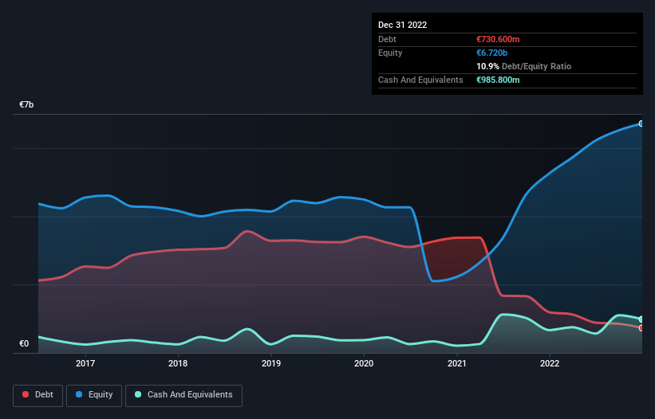Click the €6.720b equity value

point(491,53)
